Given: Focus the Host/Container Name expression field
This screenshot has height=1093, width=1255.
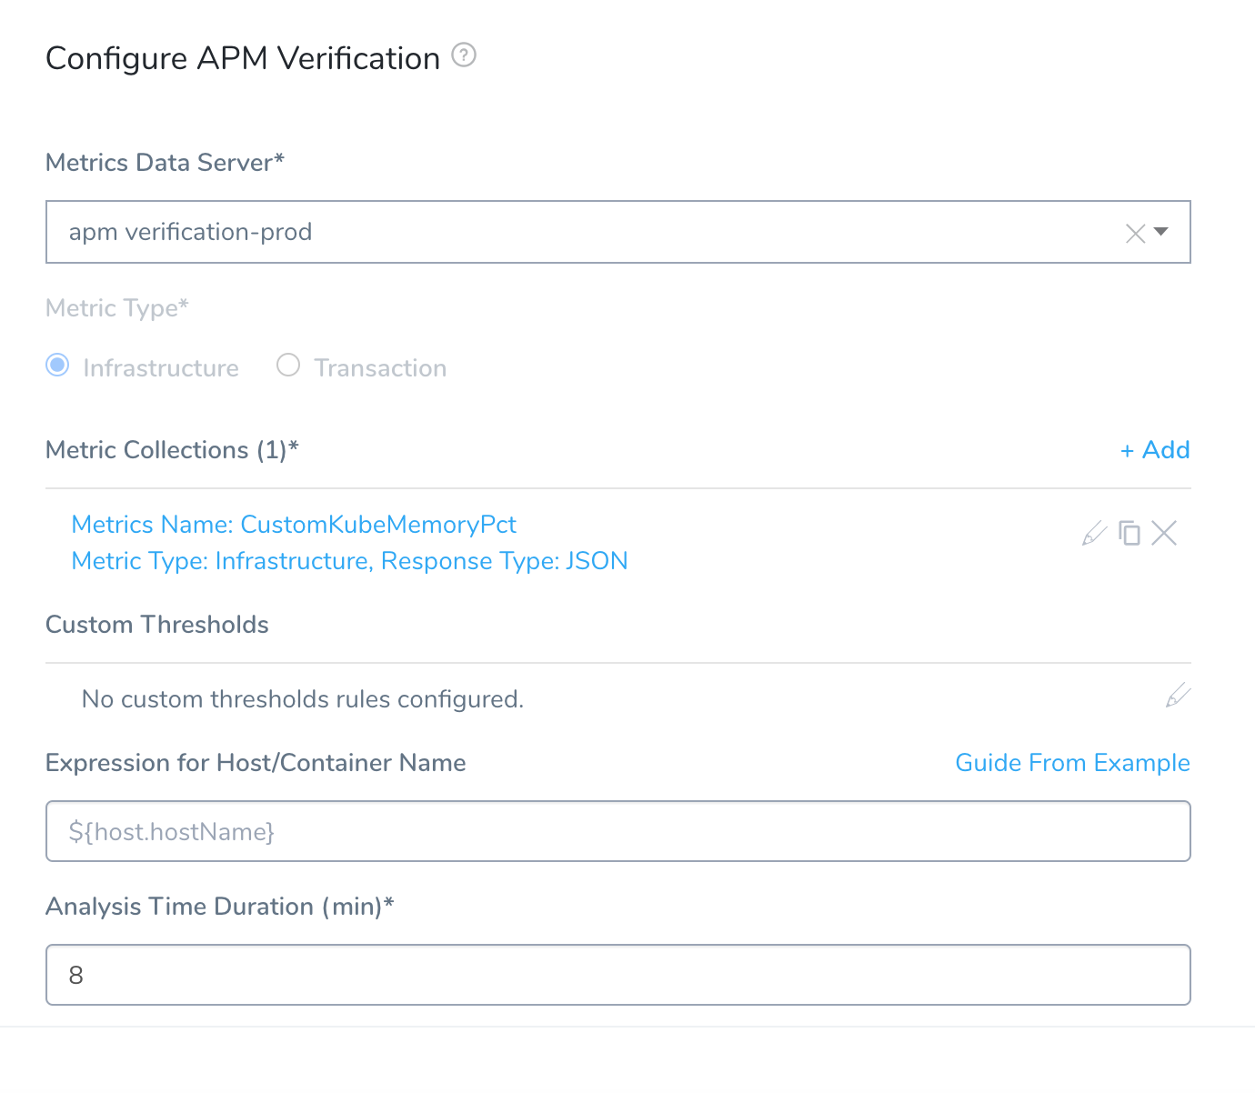Looking at the screenshot, I should pyautogui.click(x=618, y=831).
